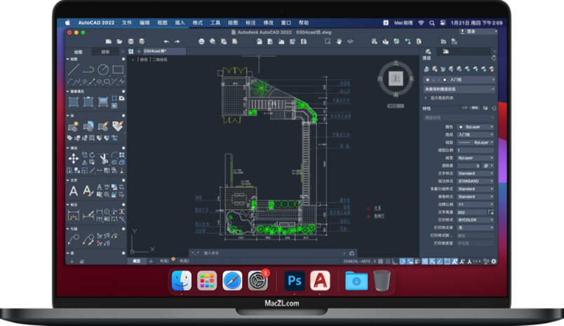Select the Hatch fill tool
This screenshot has height=326, width=564.
[74, 102]
